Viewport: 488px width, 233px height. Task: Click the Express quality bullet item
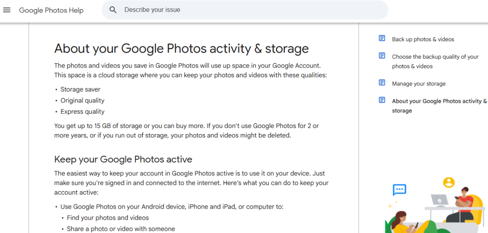(82, 112)
